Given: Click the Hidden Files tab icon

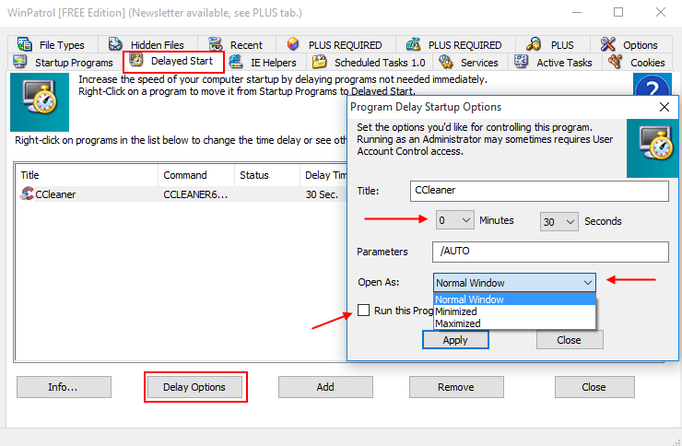Looking at the screenshot, I should [115, 44].
